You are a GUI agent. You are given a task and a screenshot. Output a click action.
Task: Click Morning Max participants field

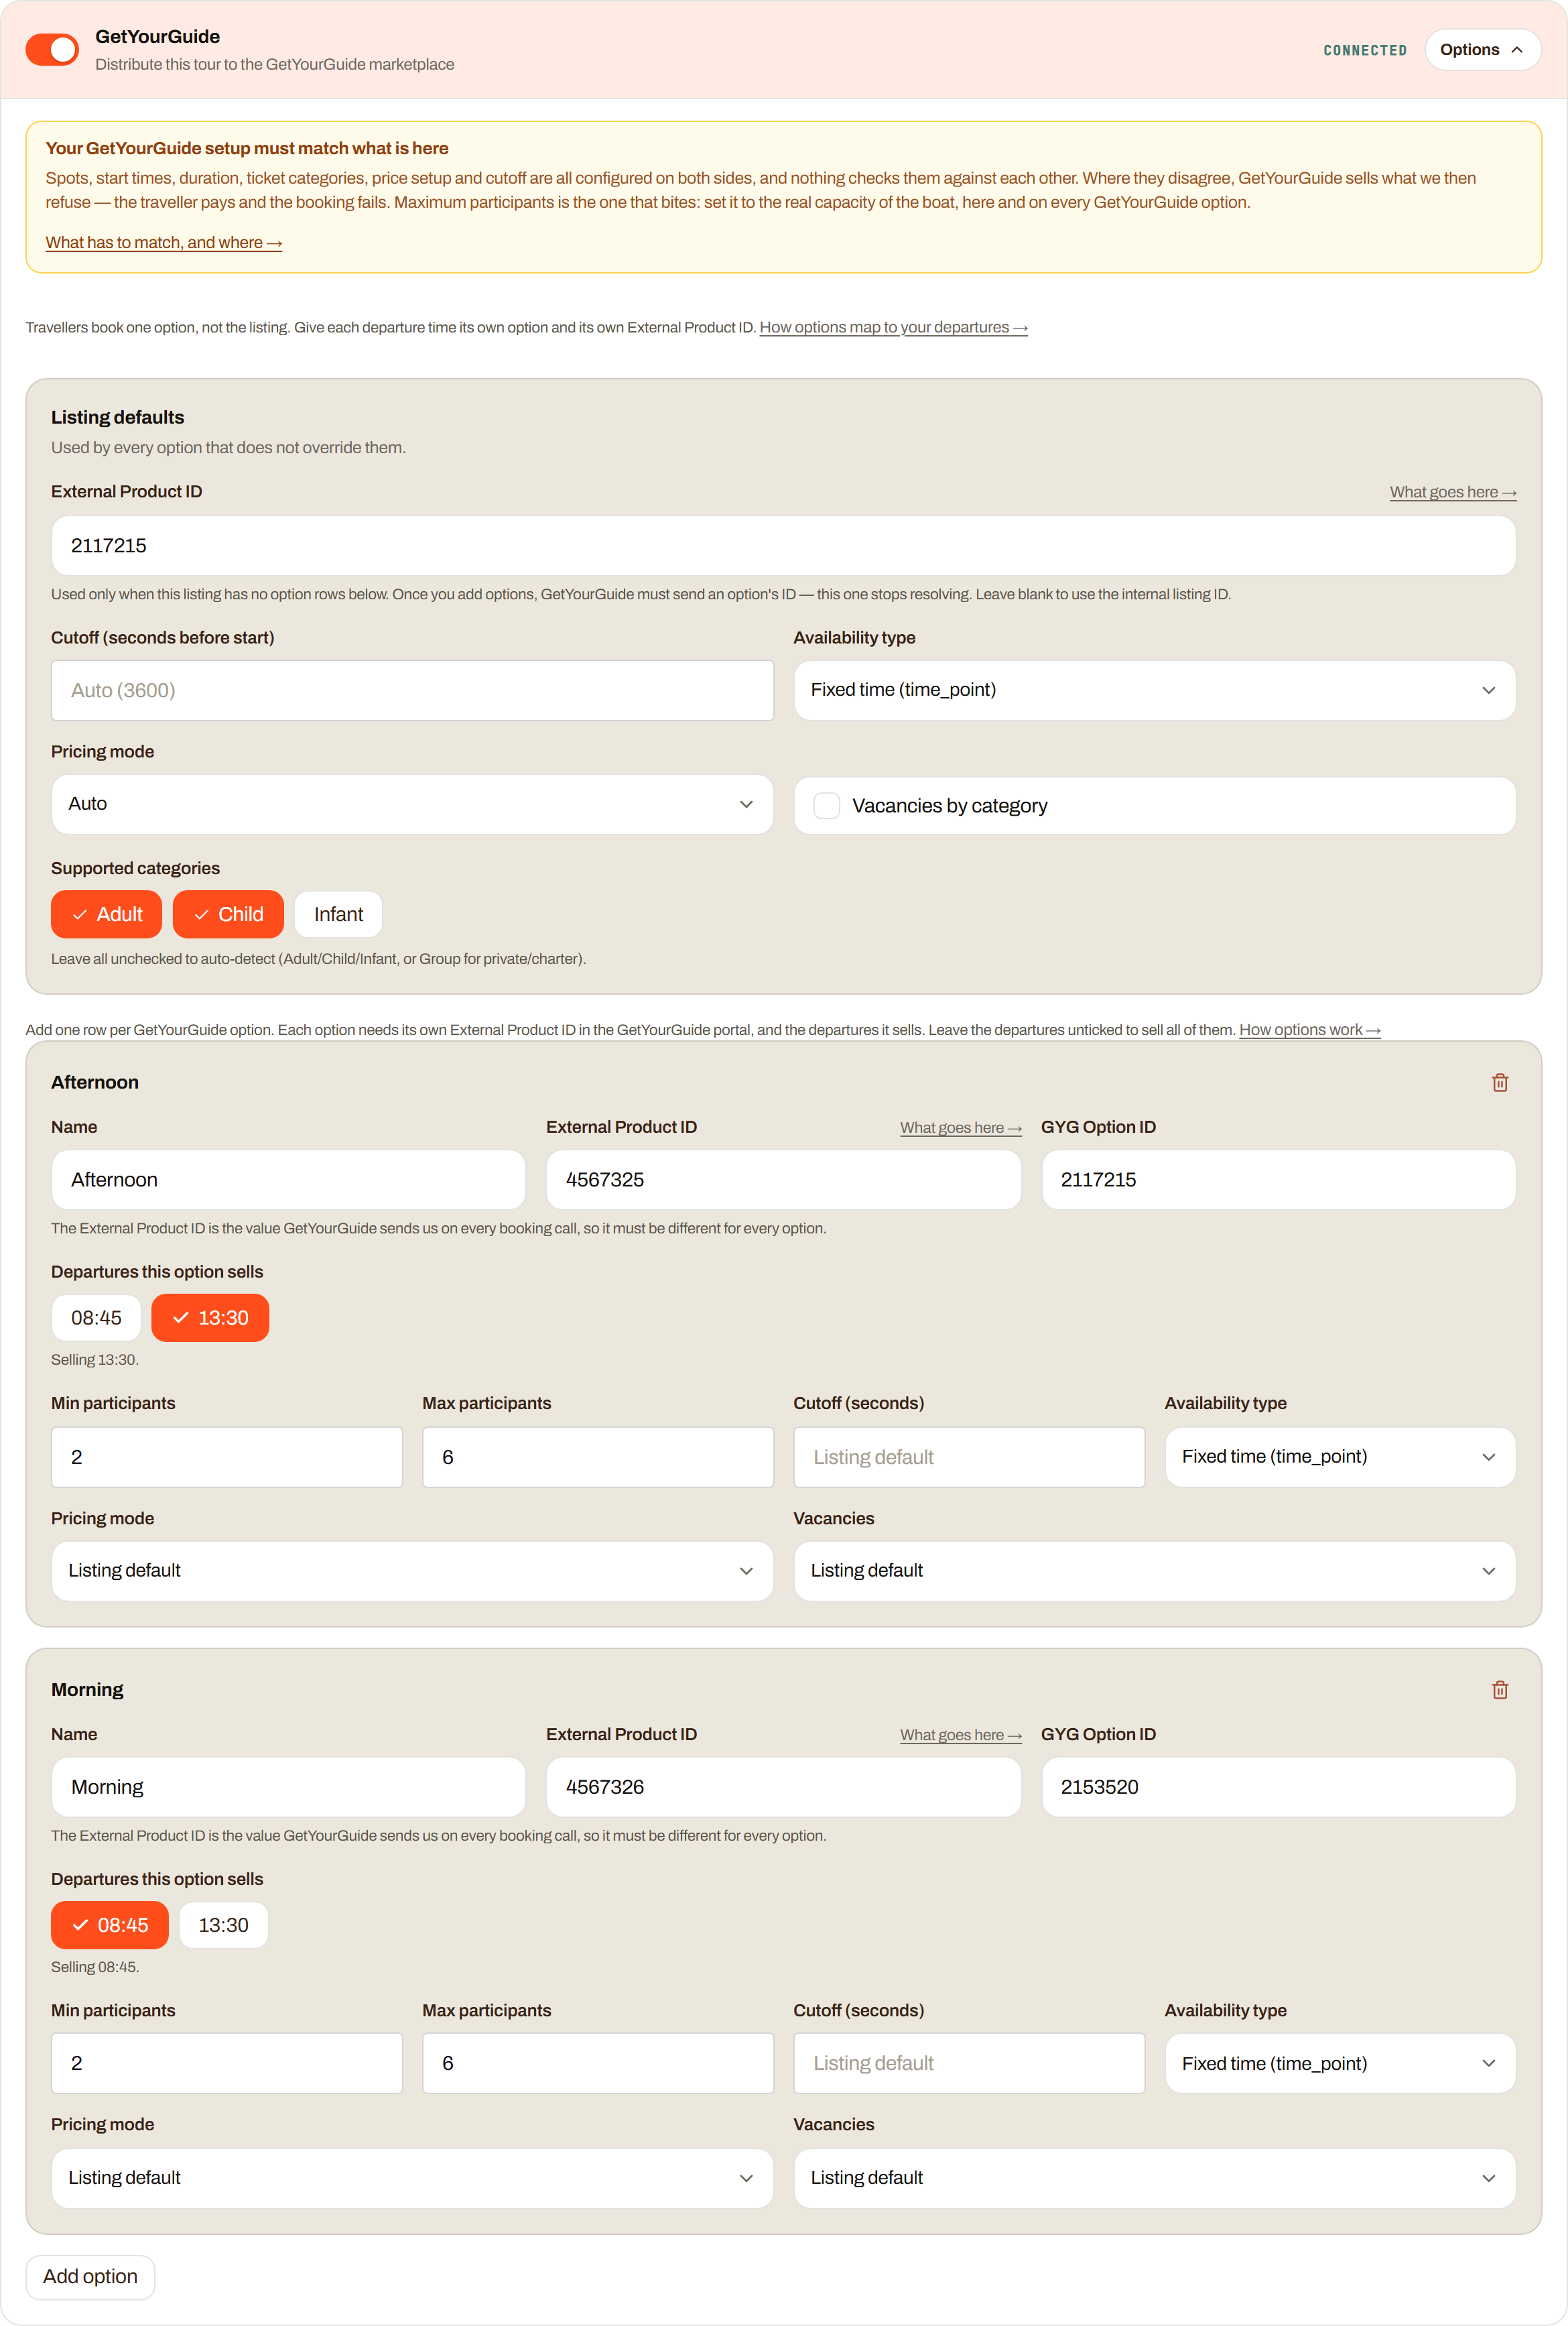[x=598, y=2063]
